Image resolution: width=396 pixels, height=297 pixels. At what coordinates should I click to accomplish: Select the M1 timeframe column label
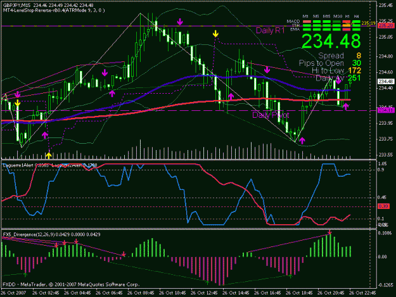(305, 16)
